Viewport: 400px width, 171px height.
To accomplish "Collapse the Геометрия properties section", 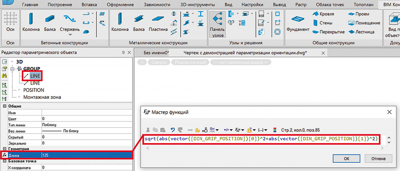I will click(x=5, y=149).
